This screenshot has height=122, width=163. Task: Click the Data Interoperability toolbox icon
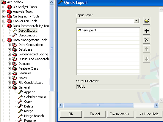[x=9, y=26]
